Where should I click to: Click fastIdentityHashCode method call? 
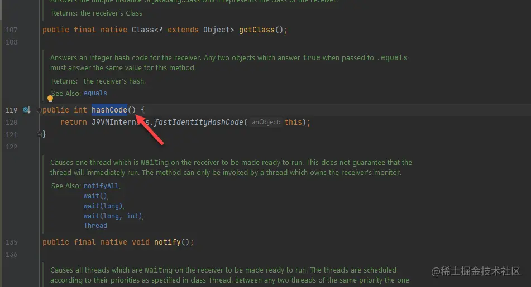[x=199, y=122]
